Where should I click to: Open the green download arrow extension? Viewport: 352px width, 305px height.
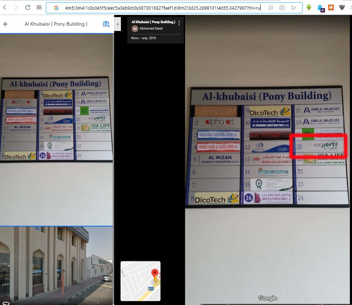(x=309, y=7)
